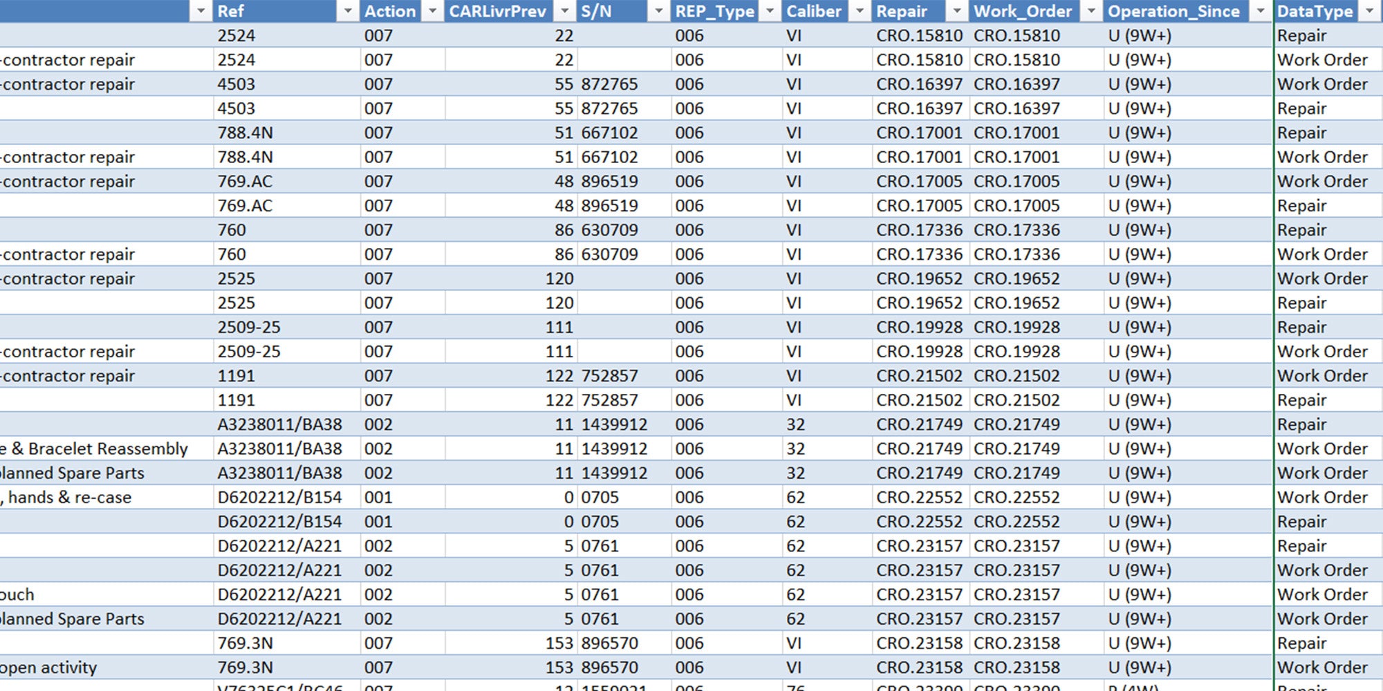Open the DataType column filter dropdown
The image size is (1383, 691).
pyautogui.click(x=1369, y=11)
